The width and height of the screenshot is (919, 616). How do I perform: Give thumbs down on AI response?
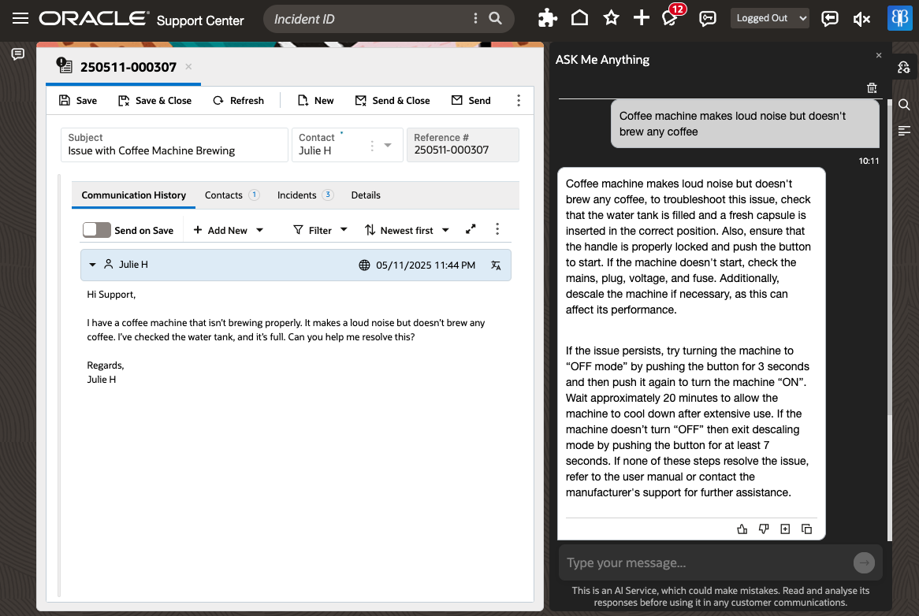click(x=764, y=529)
